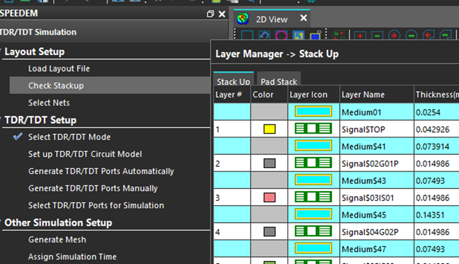Open Select TDR/TDT Mode step
The image size is (459, 264).
(x=70, y=137)
